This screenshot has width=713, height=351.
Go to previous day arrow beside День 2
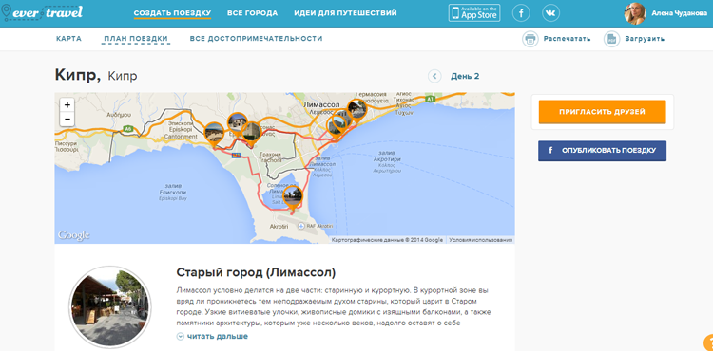(434, 76)
